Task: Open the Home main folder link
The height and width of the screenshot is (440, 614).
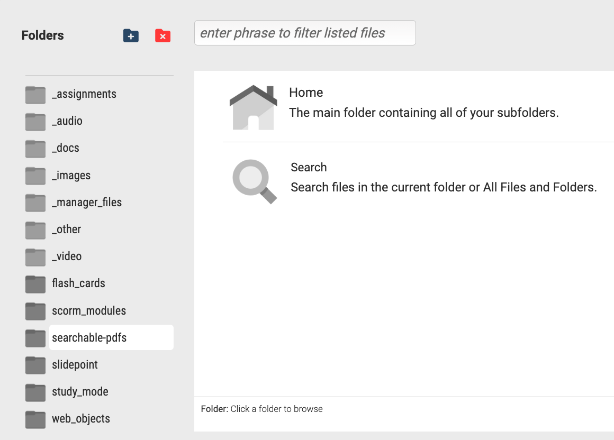Action: tap(306, 93)
